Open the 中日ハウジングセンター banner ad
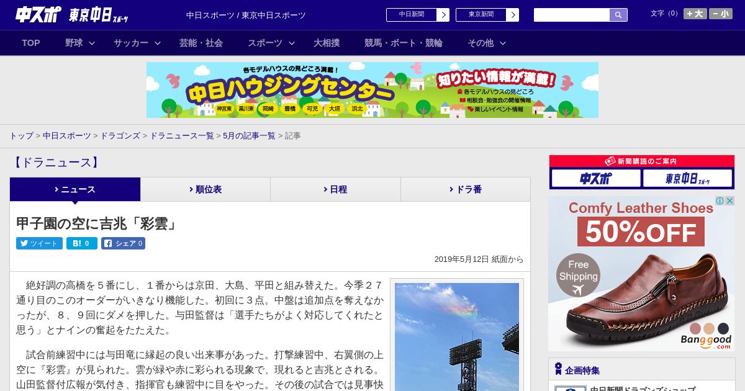This screenshot has height=391, width=745. tap(372, 90)
